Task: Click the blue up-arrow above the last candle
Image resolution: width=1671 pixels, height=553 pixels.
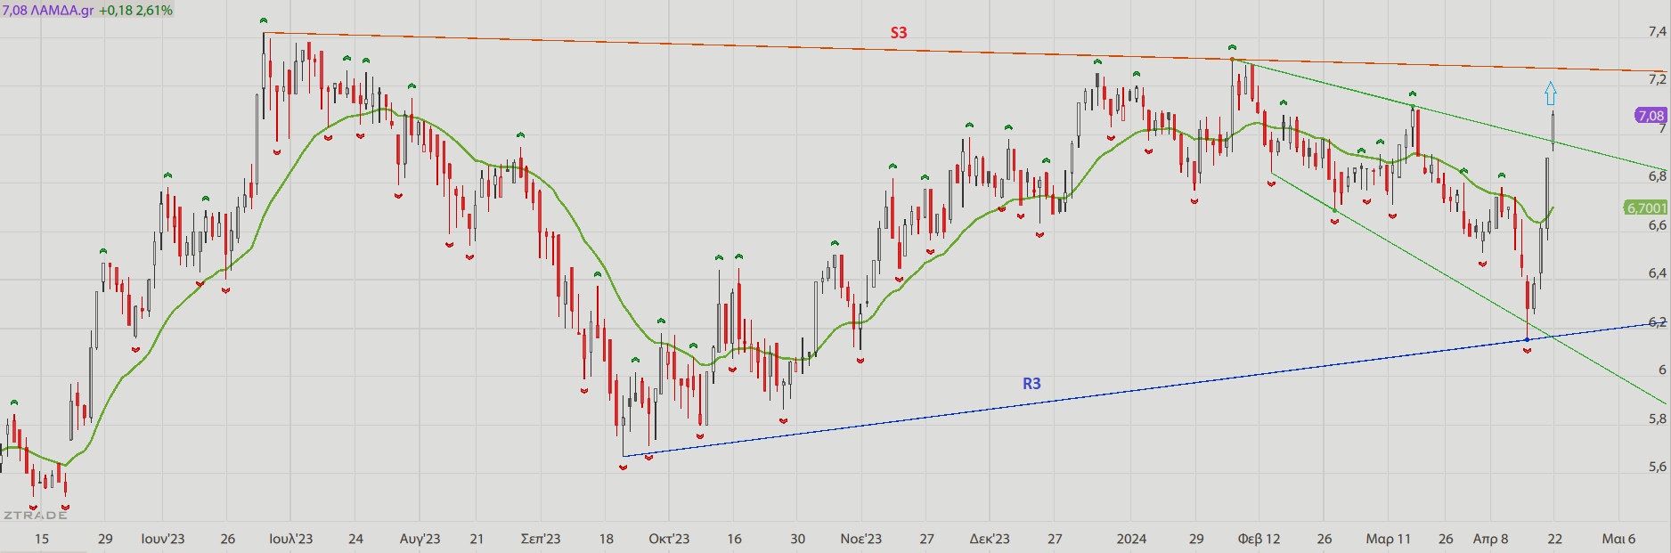Action: [x=1551, y=94]
